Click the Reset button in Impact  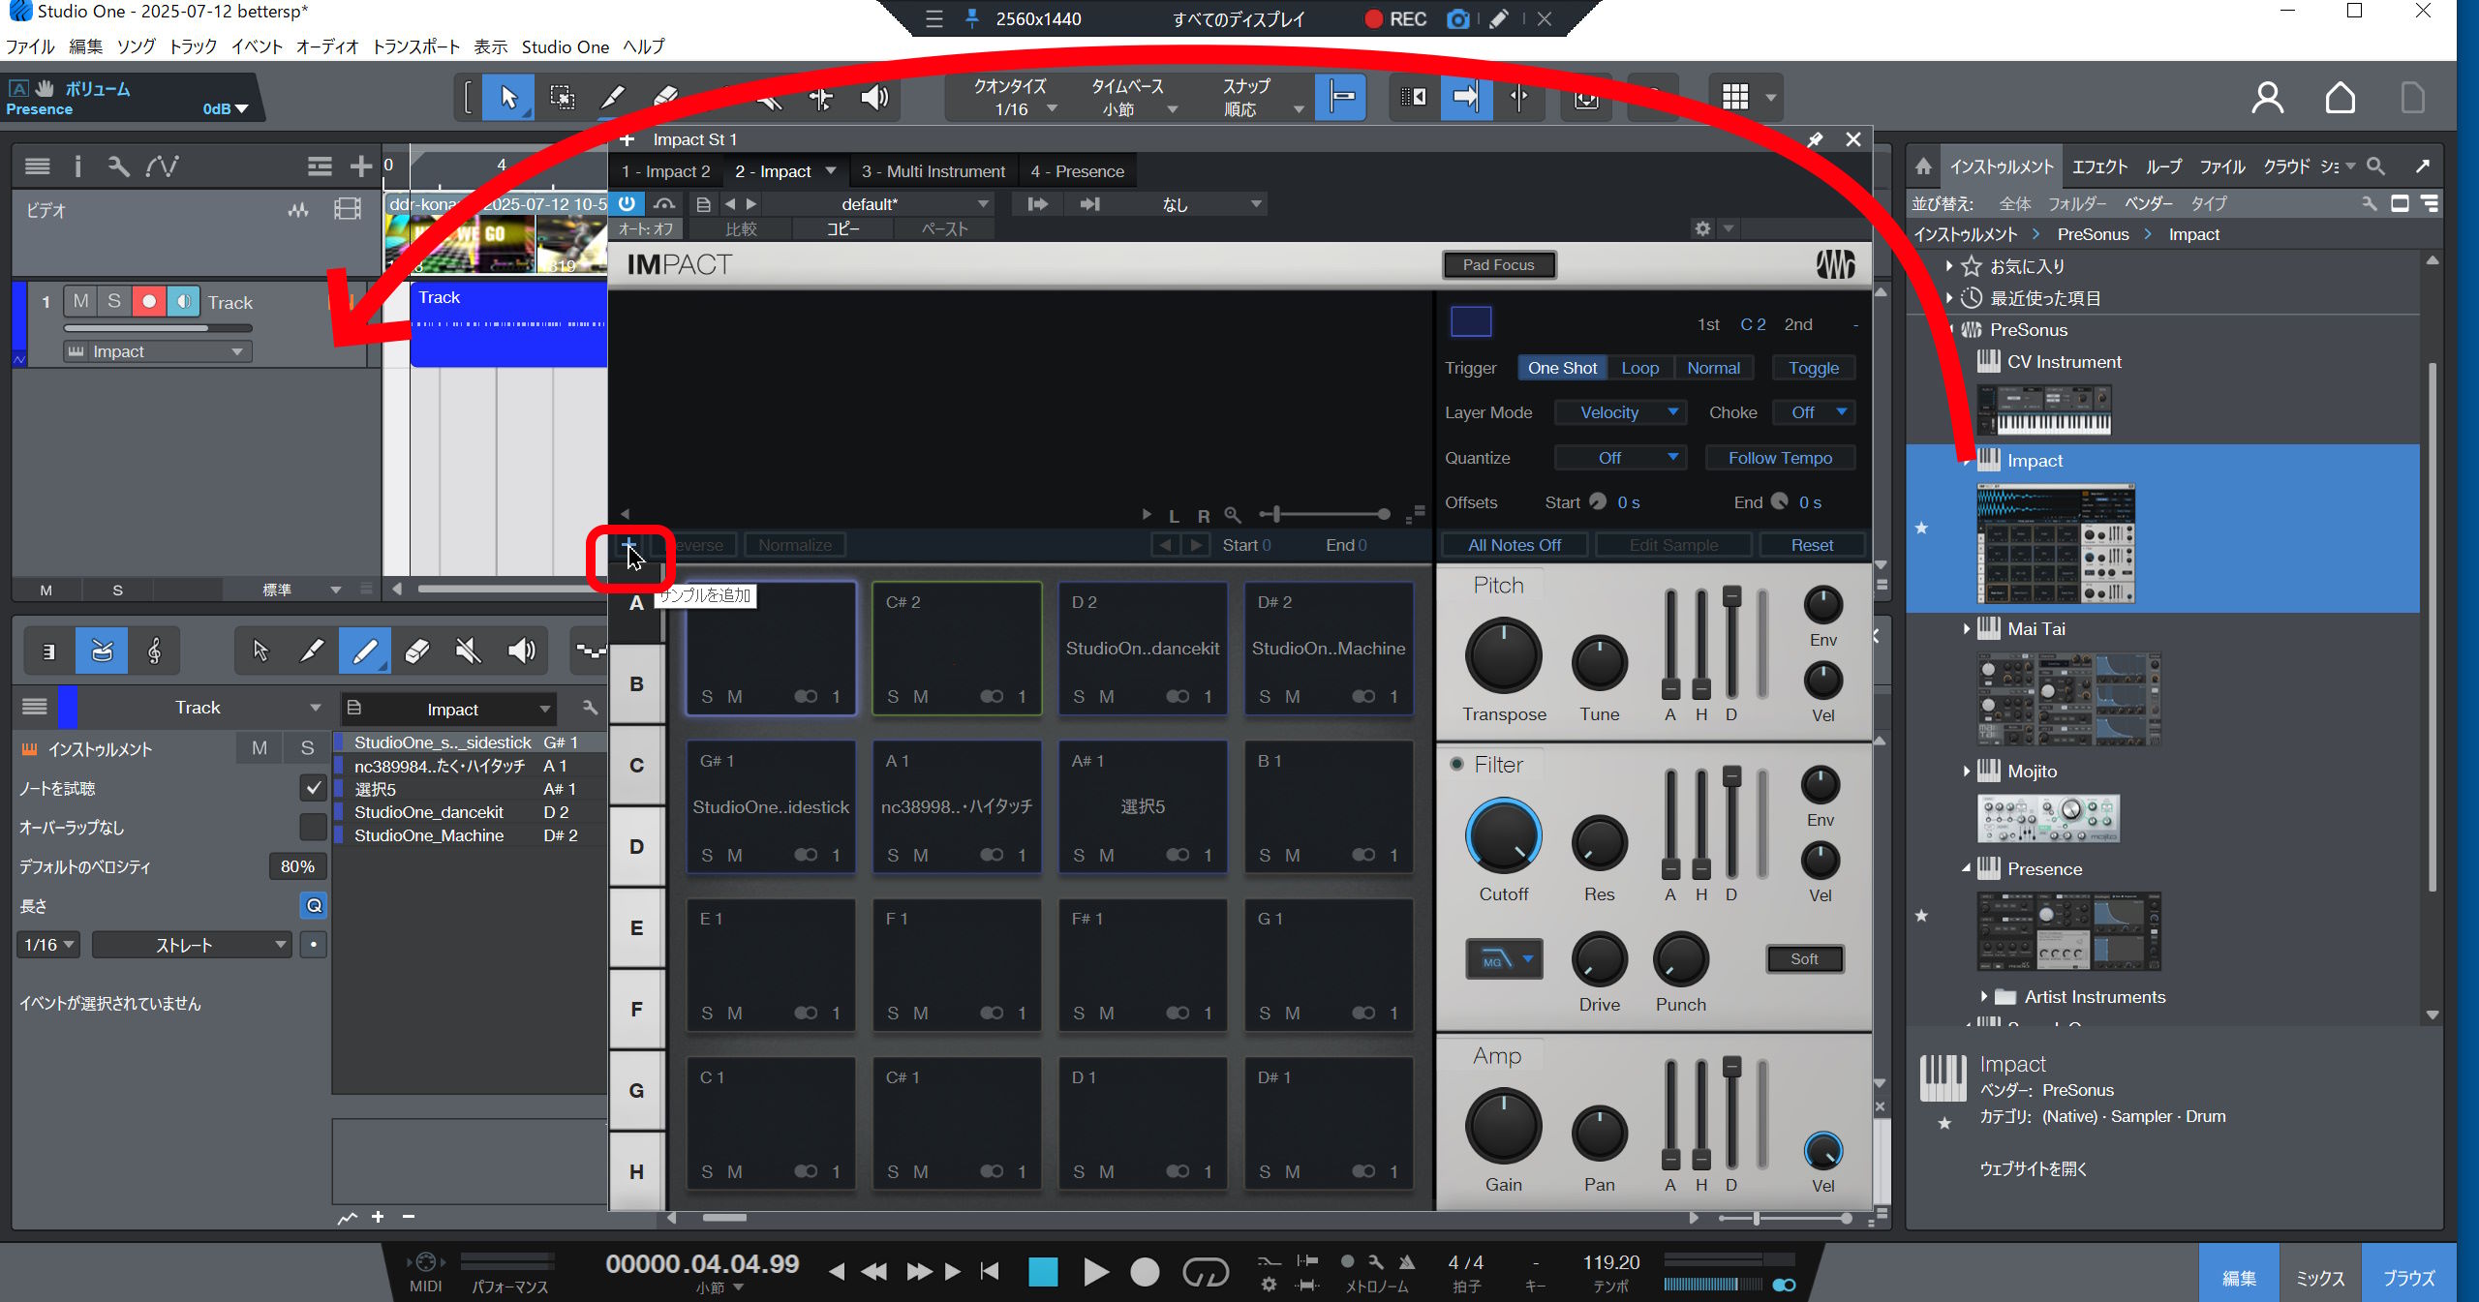[x=1812, y=545]
